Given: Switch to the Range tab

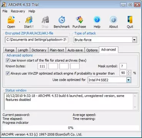Looking at the screenshot, I should tap(10, 50).
